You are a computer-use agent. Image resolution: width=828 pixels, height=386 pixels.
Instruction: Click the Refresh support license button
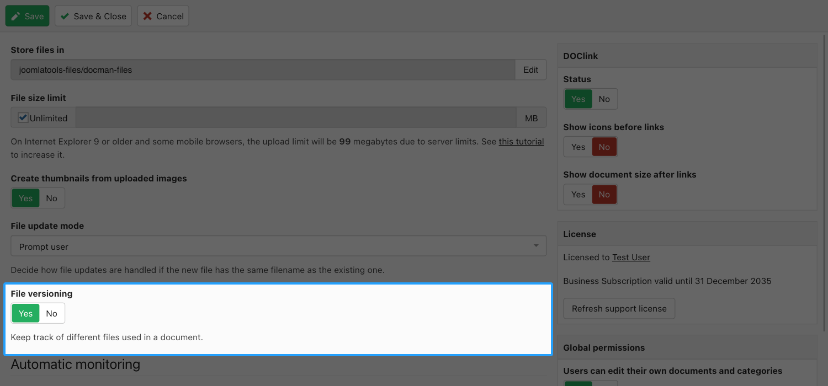[619, 309]
